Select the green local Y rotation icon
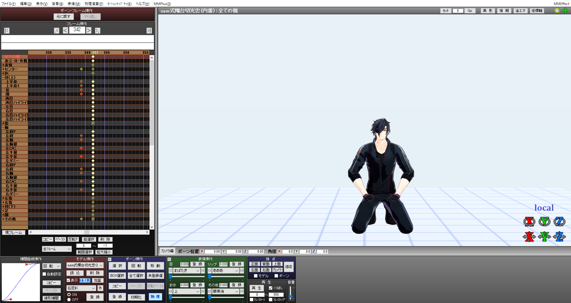Viewport: 571px width, 303px height. pos(544,222)
